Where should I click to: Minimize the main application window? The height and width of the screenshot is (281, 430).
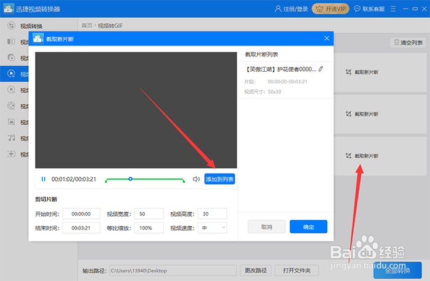pyautogui.click(x=405, y=9)
